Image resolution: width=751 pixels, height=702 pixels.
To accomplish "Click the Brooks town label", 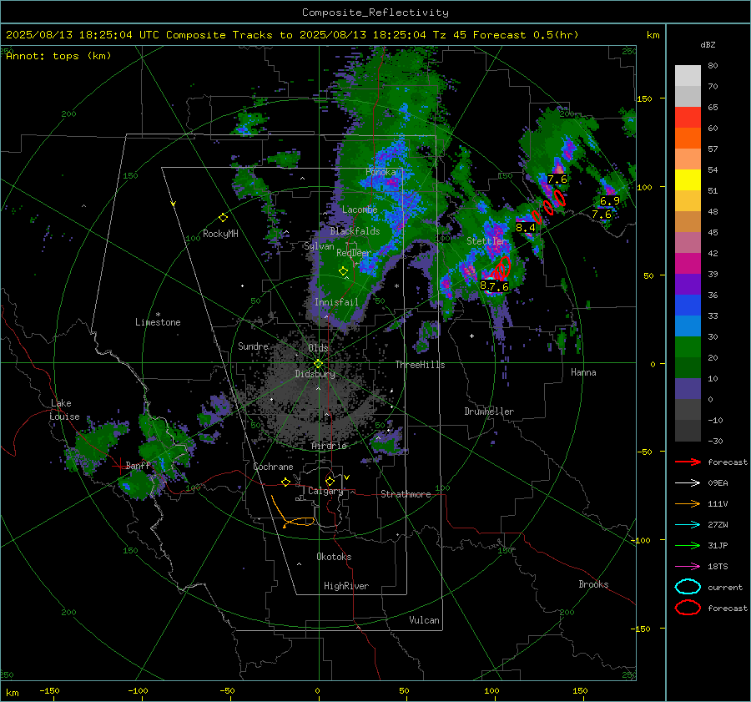I will (593, 584).
